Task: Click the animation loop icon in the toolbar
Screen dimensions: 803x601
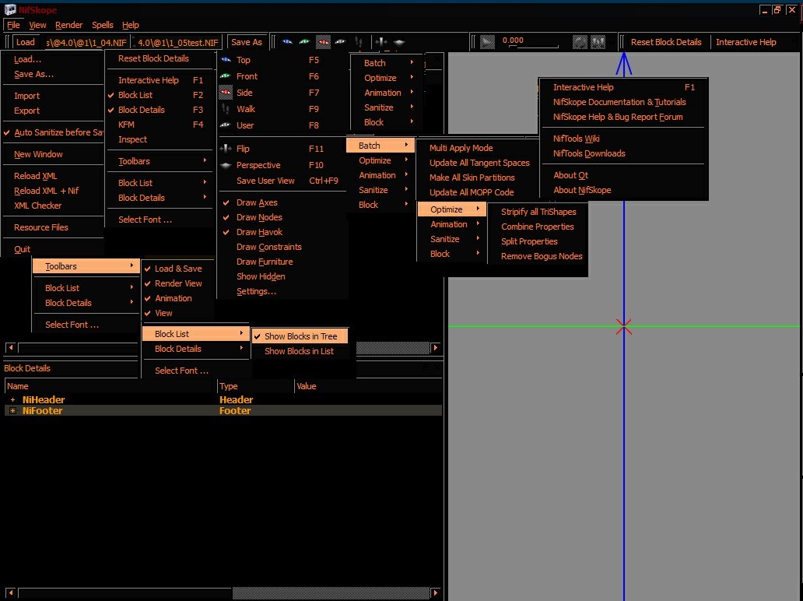Action: [x=580, y=42]
